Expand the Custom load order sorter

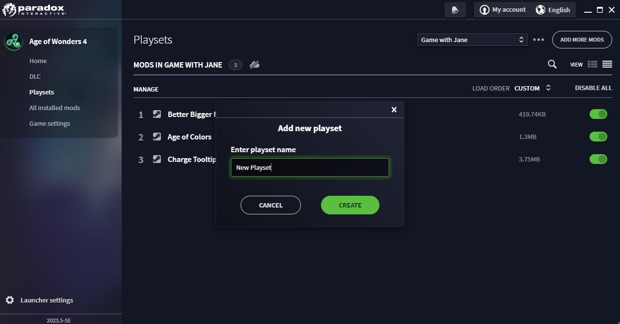coord(533,88)
